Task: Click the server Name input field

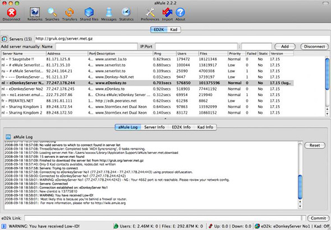Action: coord(96,46)
